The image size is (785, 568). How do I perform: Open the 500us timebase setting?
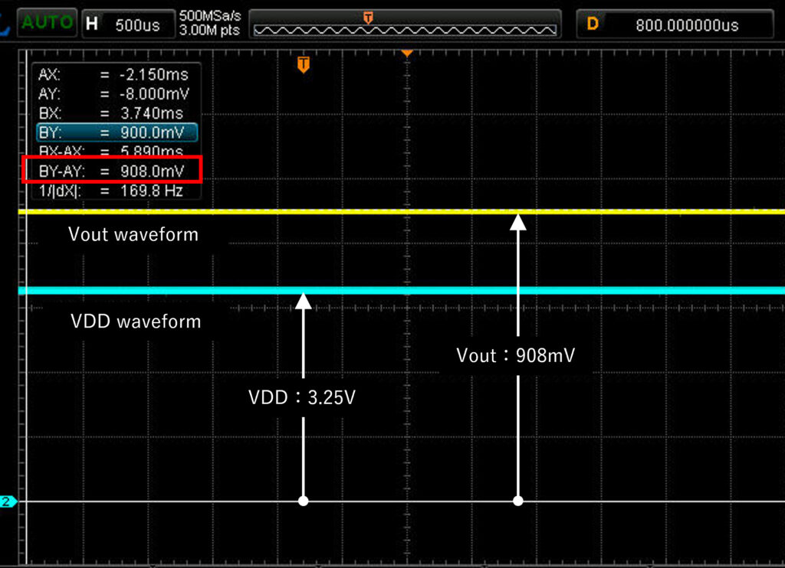pyautogui.click(x=137, y=25)
